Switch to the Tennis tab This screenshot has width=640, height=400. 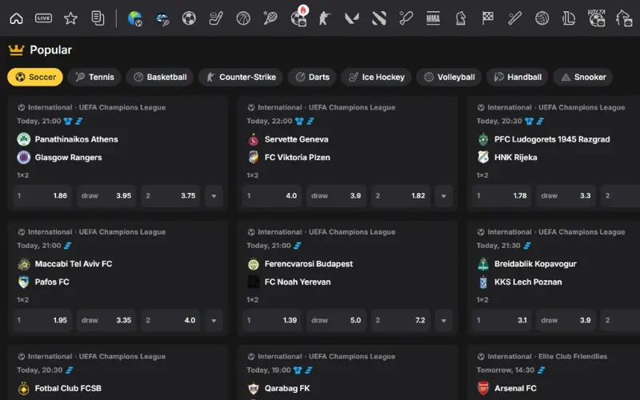tap(94, 77)
